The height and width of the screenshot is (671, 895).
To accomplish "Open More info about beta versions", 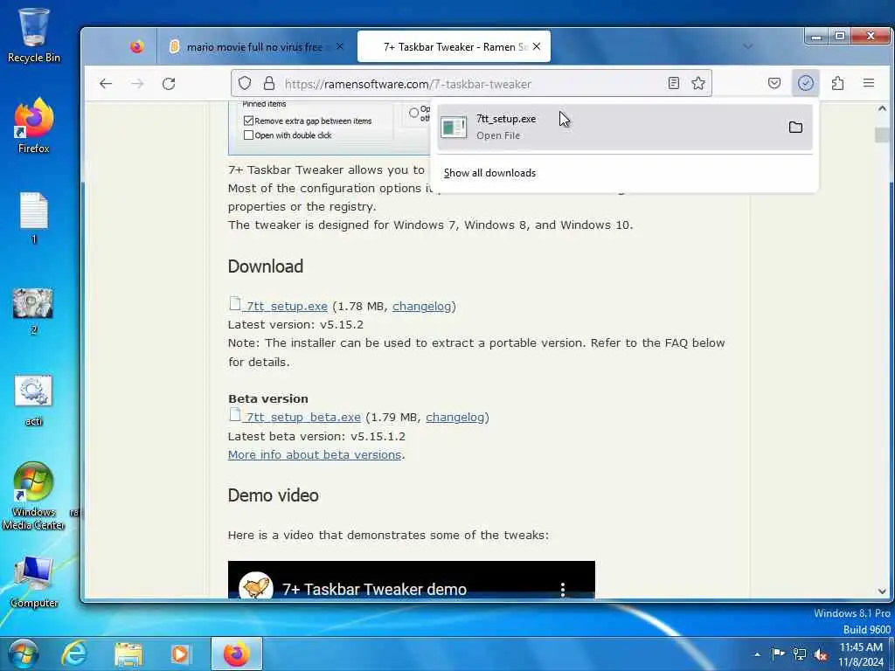I will click(315, 454).
